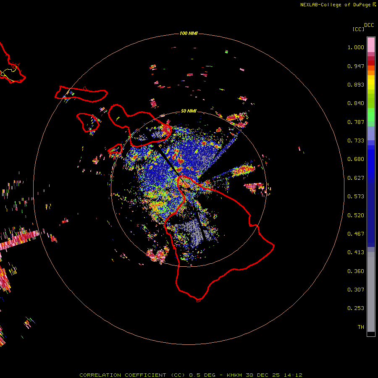Click the 0.5 DEG elevation text
This screenshot has width=378, height=378.
[x=202, y=375]
